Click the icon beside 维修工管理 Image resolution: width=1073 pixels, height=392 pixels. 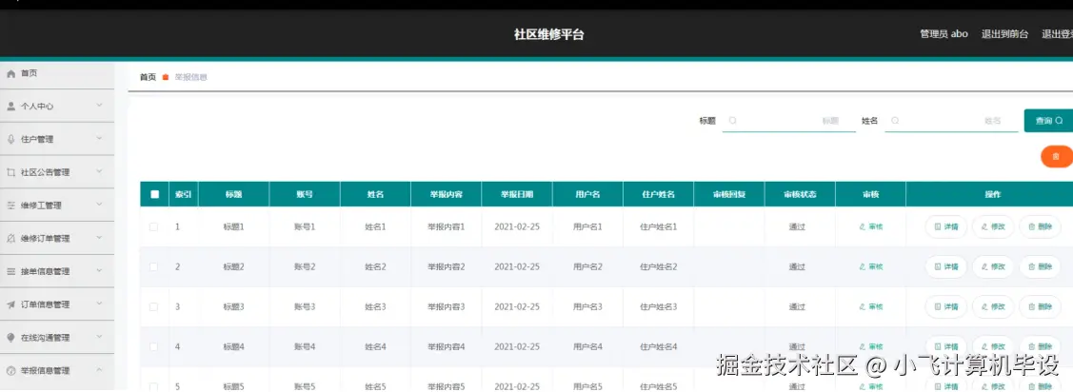tap(10, 206)
